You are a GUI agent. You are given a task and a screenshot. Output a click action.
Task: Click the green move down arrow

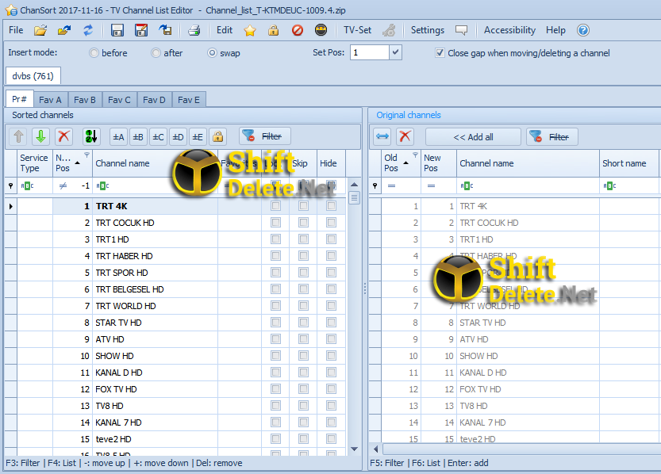[x=41, y=136]
